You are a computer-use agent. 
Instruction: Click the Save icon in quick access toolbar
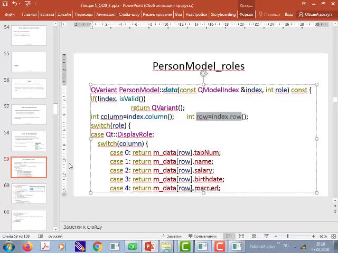coord(5,4)
